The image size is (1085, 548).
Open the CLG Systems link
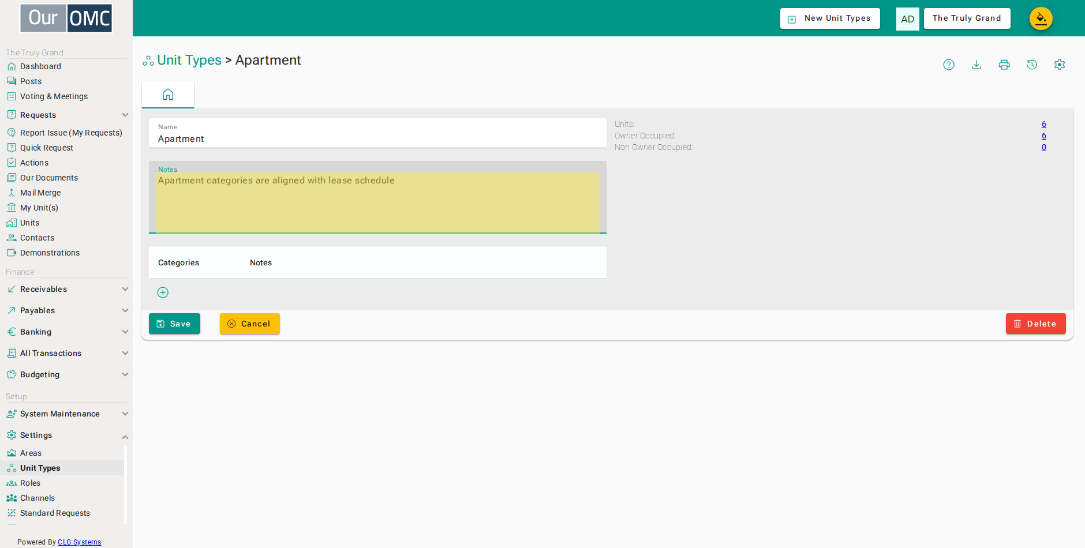pos(80,542)
